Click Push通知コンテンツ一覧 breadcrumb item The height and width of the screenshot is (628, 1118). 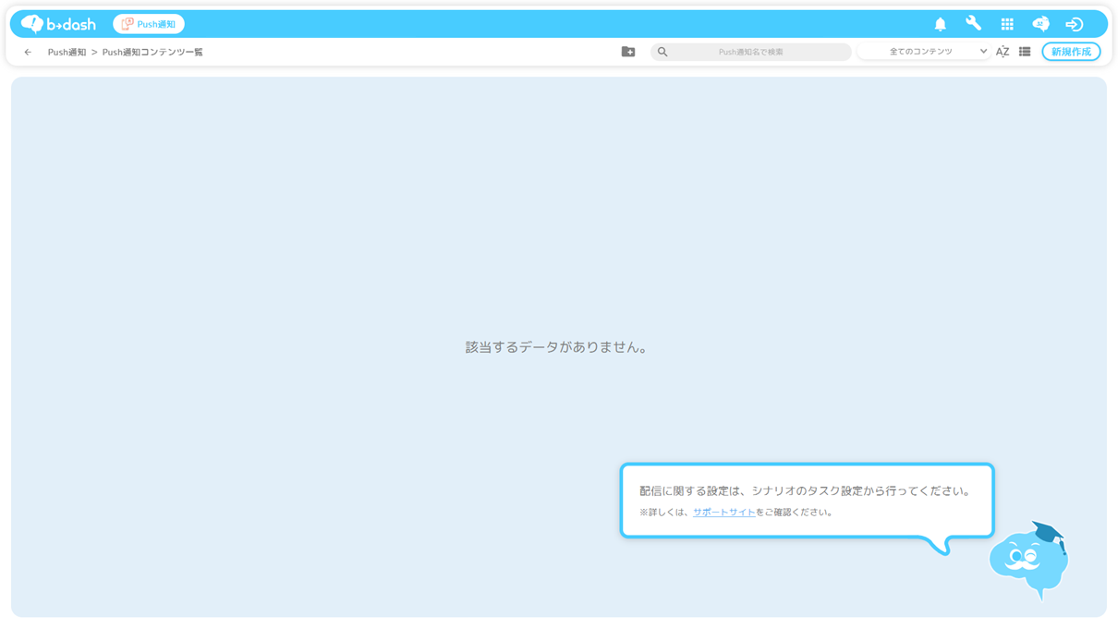152,53
